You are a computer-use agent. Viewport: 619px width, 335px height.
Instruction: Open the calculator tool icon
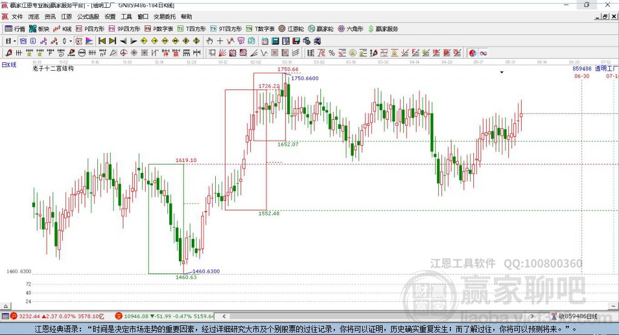coord(275,41)
